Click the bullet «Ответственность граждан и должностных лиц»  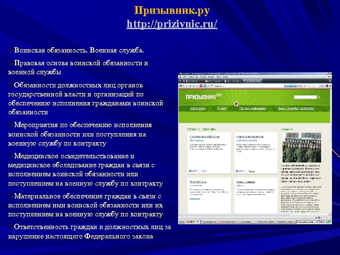pos(90,231)
